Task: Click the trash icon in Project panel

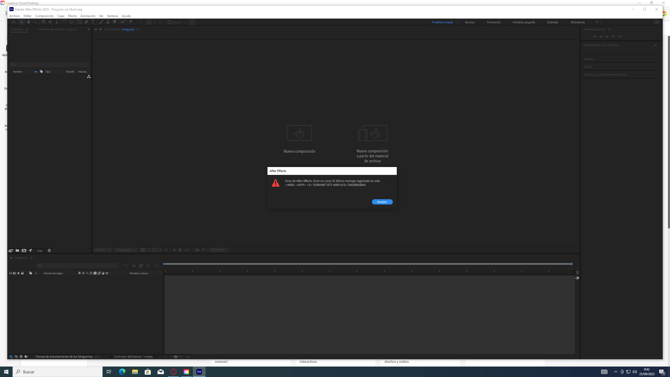Action: tap(49, 251)
